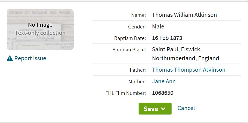Image resolution: width=248 pixels, height=123 pixels.
Task: Open father Thomas Thompson Atkinson's record
Action: pos(189,70)
